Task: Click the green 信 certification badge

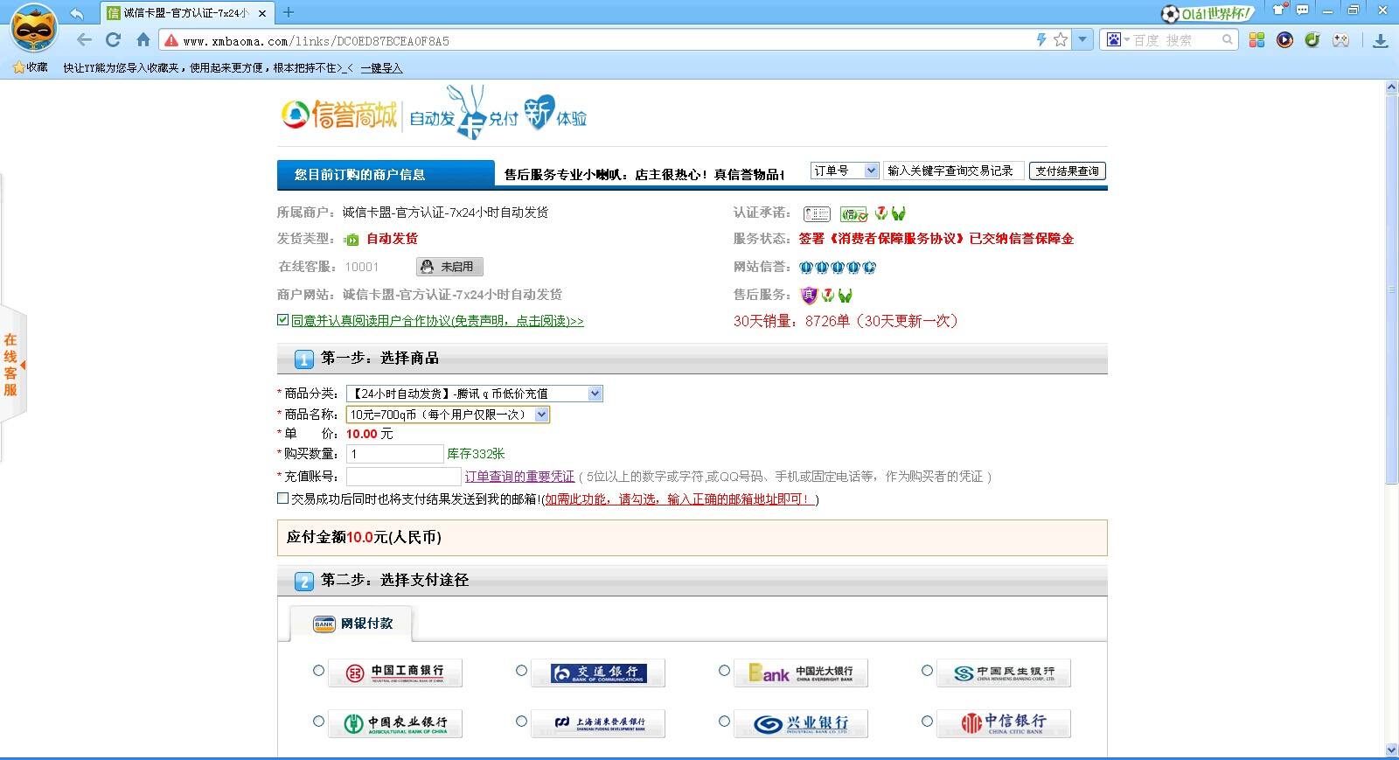Action: coord(853,213)
